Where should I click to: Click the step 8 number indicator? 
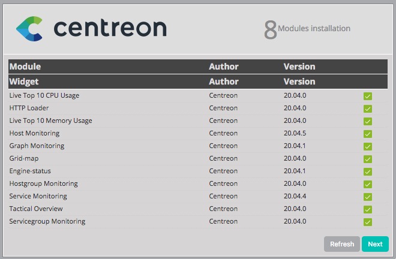coord(270,29)
